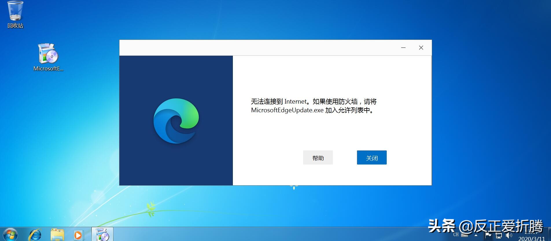Screen dimensions: 551x241
Task: Open Windows Media Player from taskbar
Action: pyautogui.click(x=78, y=235)
